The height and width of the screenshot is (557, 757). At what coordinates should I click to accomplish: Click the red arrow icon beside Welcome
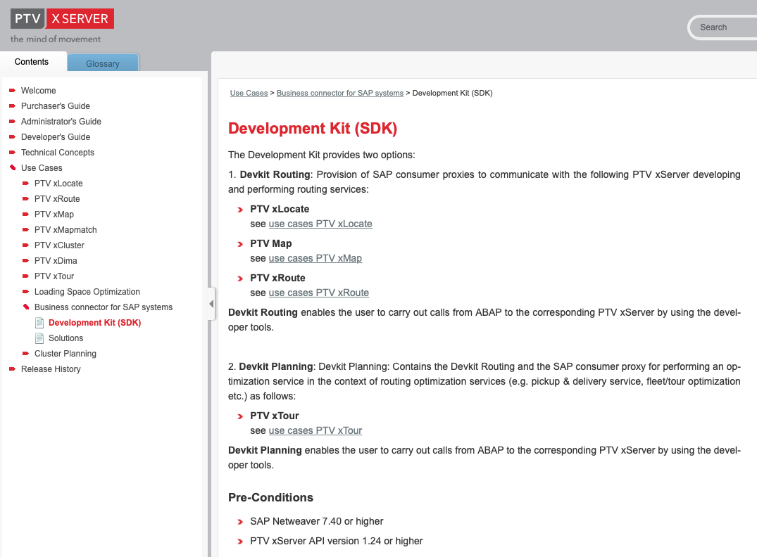[13, 91]
